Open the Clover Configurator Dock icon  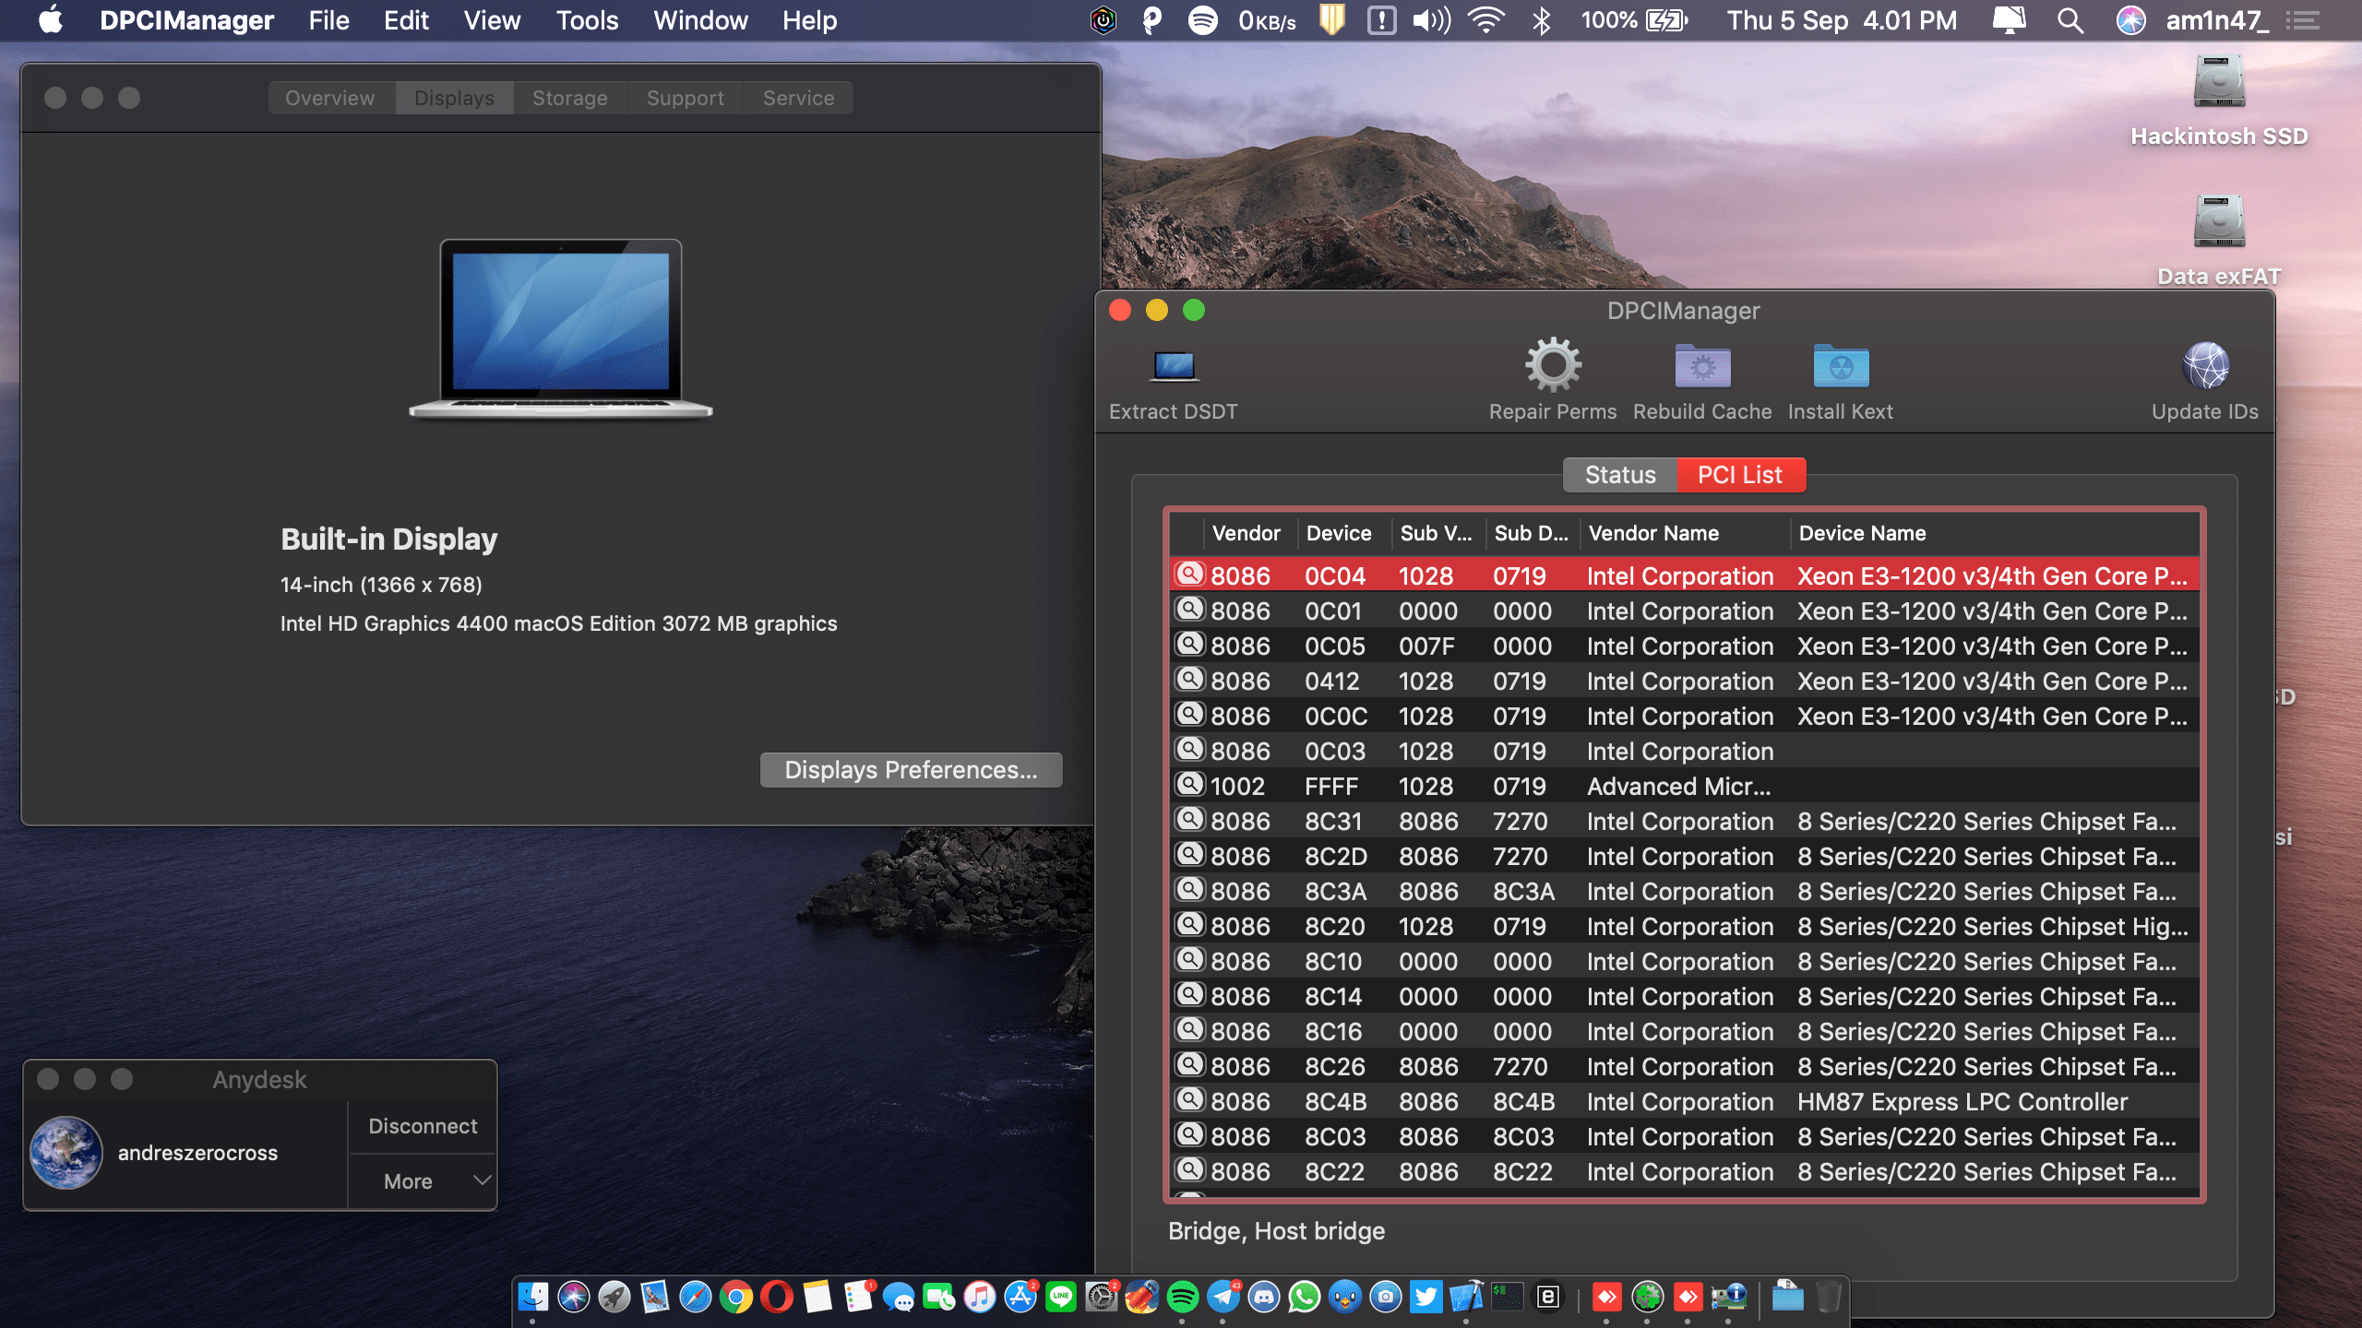1647,1297
